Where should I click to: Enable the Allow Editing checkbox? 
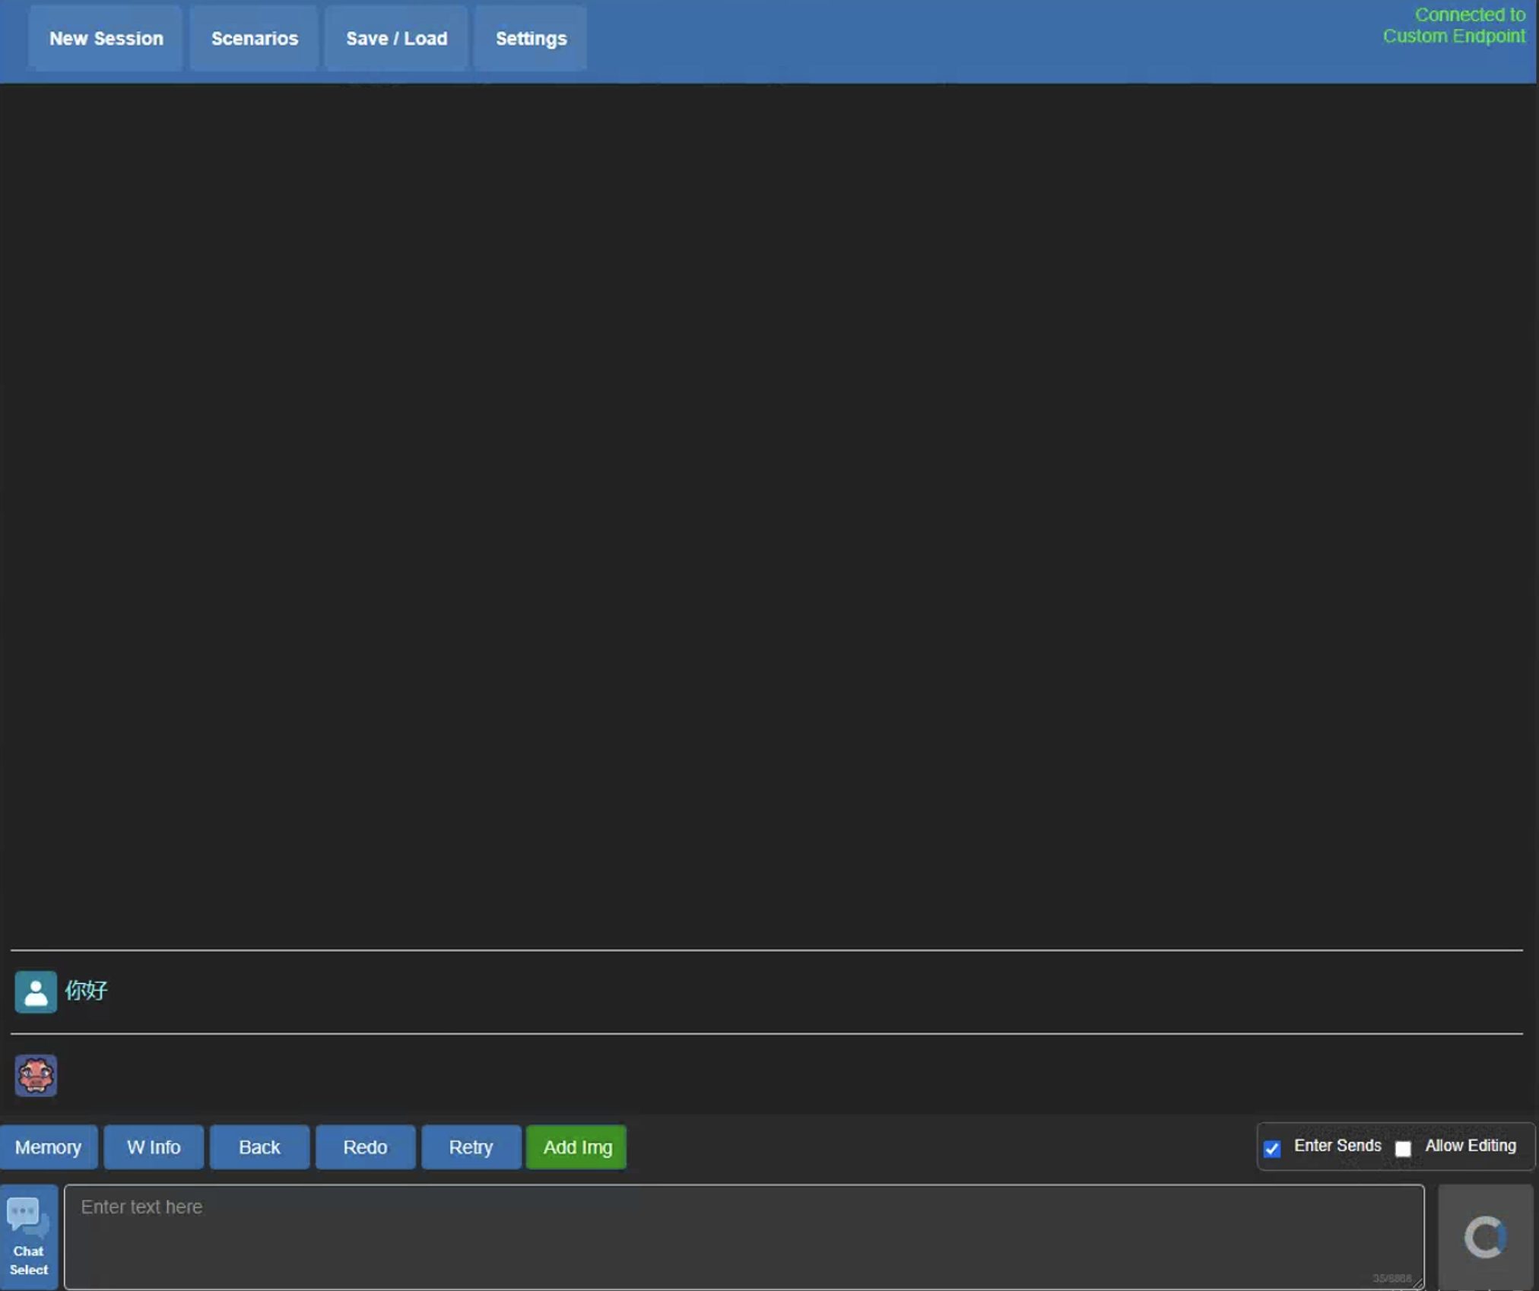[1403, 1148]
